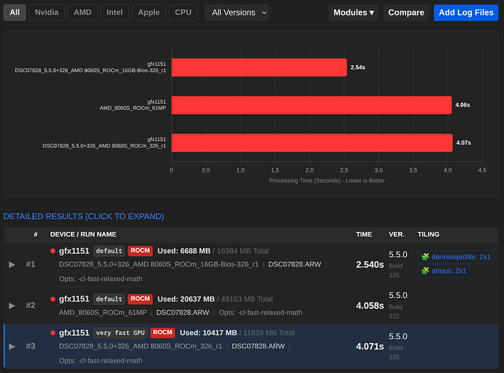Click Add Log Files button
The image size is (504, 373).
click(466, 12)
